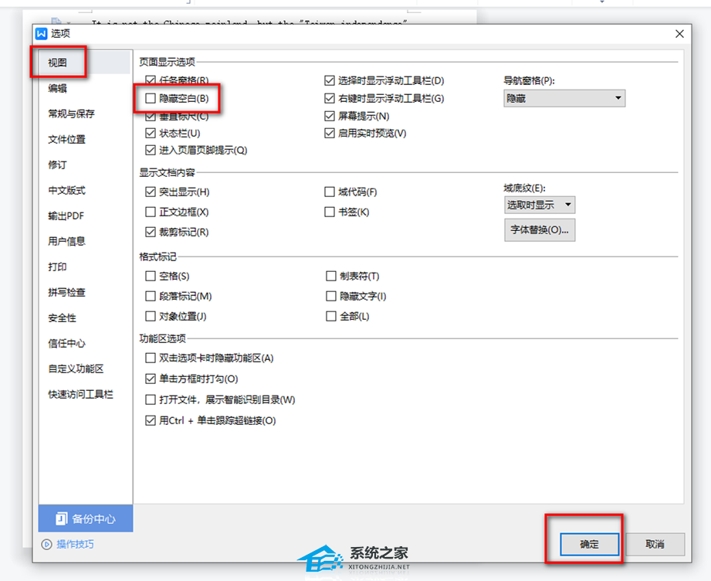Viewport: 711px width, 581px height.
Task: Enable the 隐藏空白(B) checkbox
Action: click(x=150, y=98)
